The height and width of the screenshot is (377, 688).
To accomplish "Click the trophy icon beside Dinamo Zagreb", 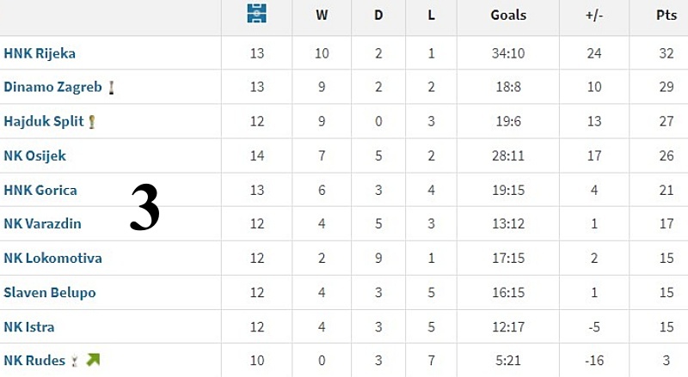I will [x=112, y=88].
